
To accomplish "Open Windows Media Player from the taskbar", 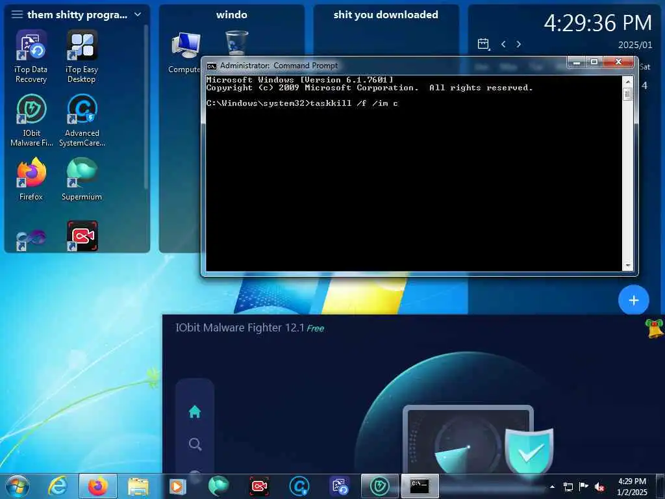I will [177, 486].
